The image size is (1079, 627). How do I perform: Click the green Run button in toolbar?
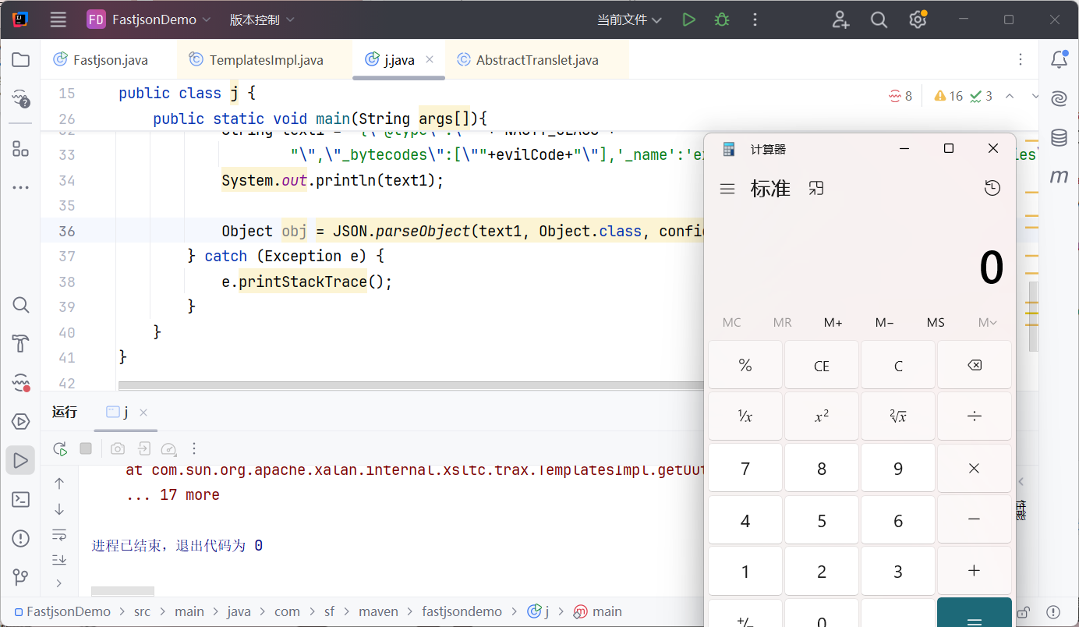click(x=688, y=19)
